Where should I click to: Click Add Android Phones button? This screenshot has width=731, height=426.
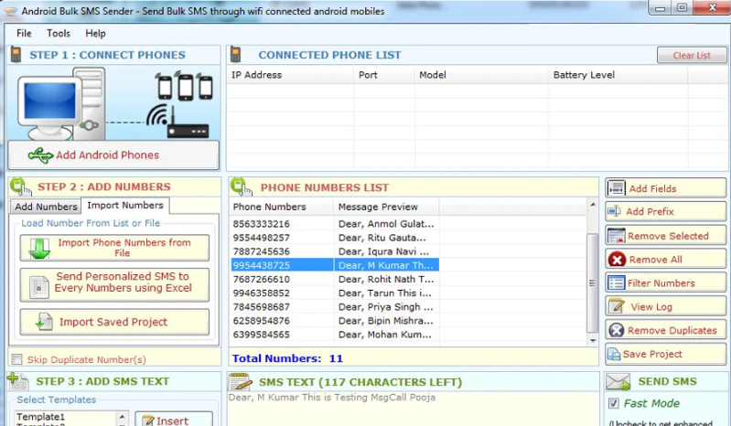pos(113,155)
